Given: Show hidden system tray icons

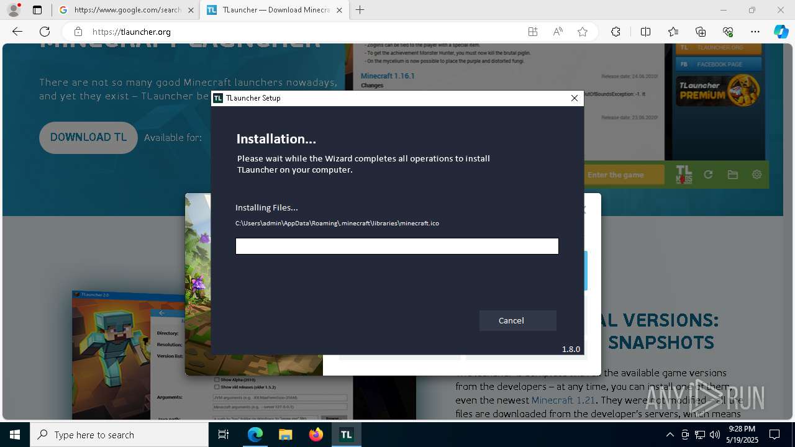Looking at the screenshot, I should pos(670,435).
